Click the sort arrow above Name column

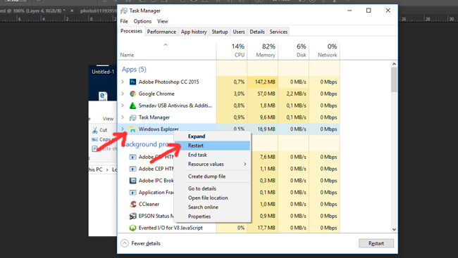pyautogui.click(x=166, y=44)
